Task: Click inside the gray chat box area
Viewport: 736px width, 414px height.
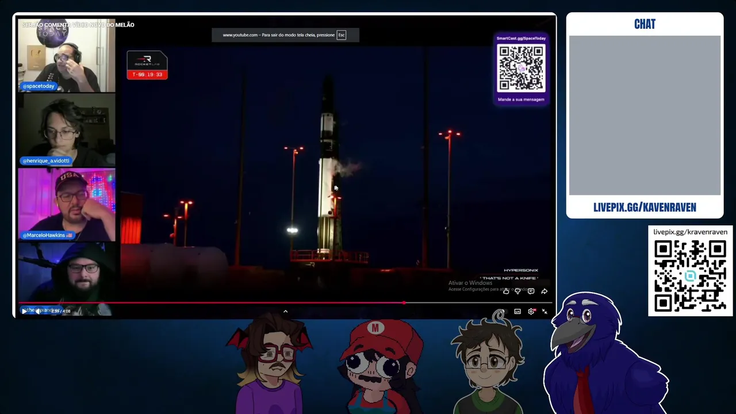Action: [x=645, y=116]
